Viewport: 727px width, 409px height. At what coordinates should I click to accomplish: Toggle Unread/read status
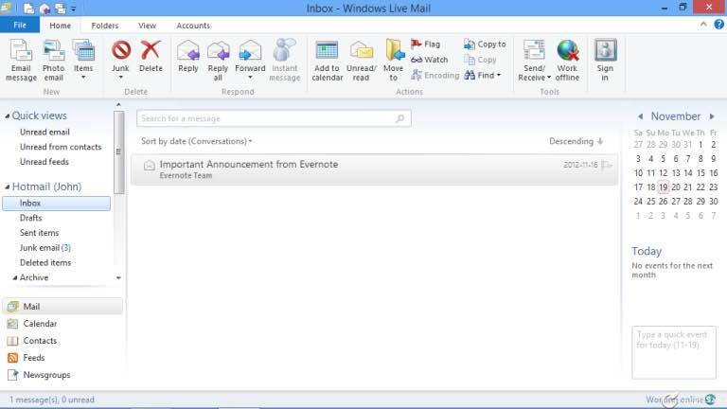pos(362,61)
